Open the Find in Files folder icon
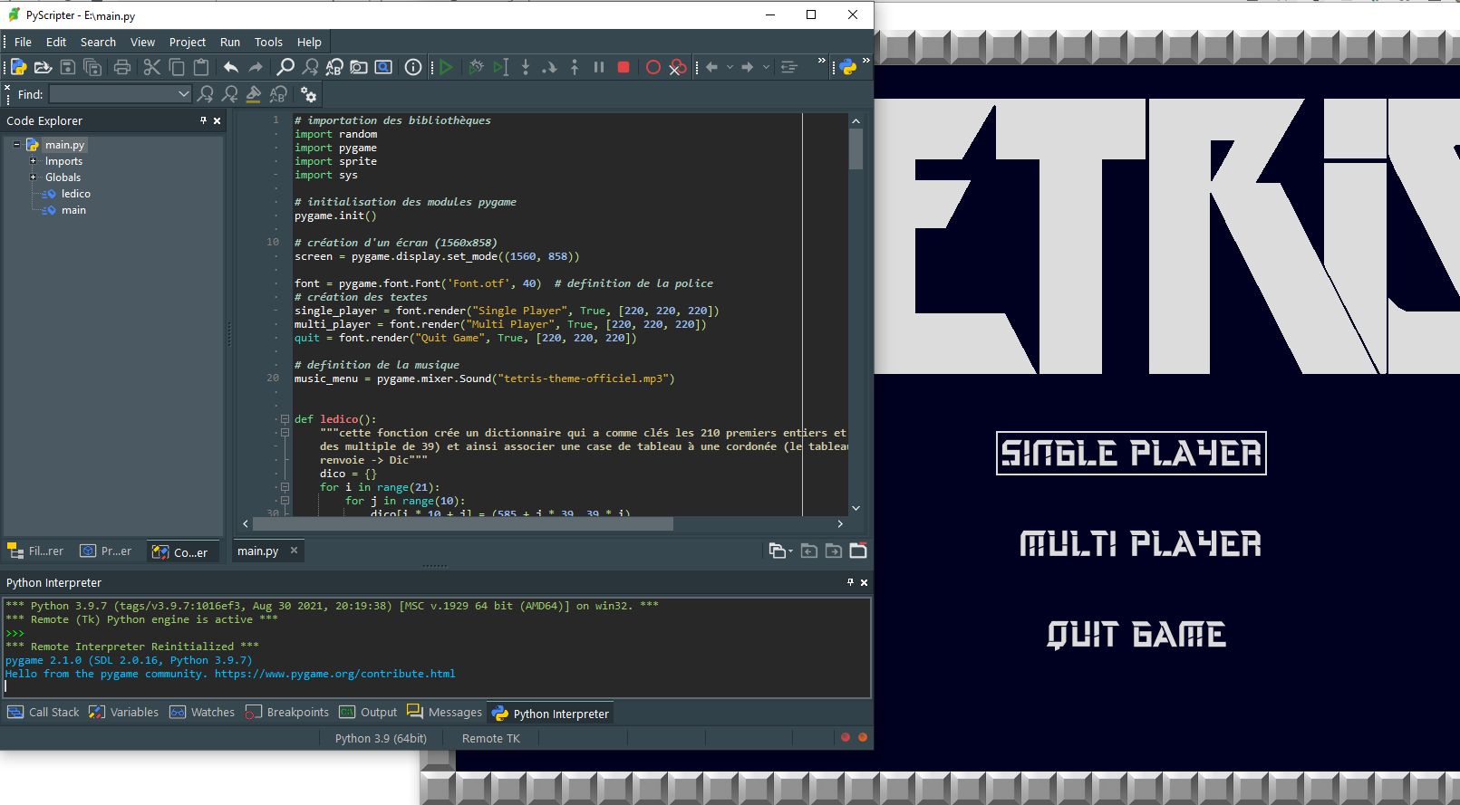Image resolution: width=1460 pixels, height=805 pixels. [x=359, y=67]
